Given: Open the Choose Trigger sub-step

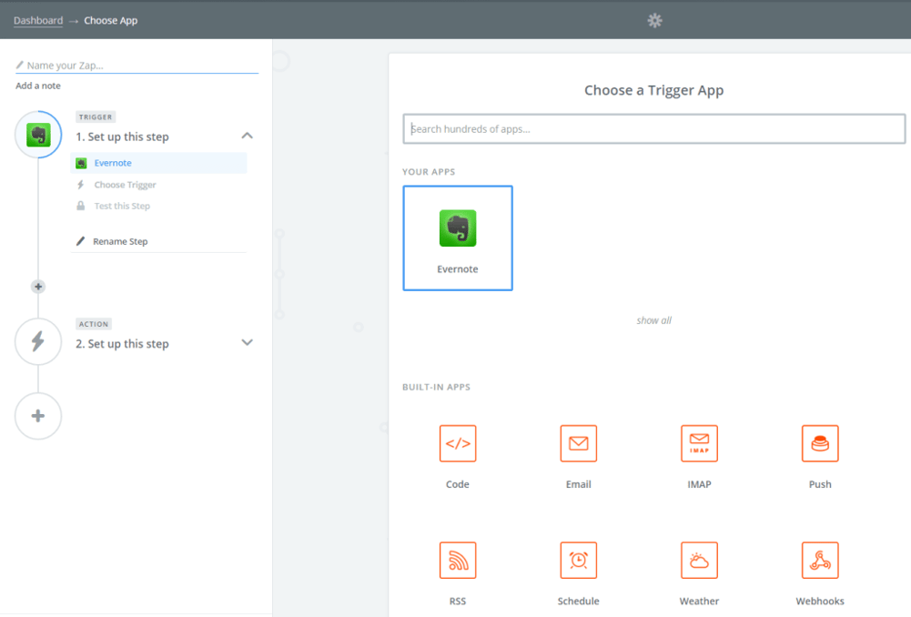Looking at the screenshot, I should pyautogui.click(x=125, y=185).
